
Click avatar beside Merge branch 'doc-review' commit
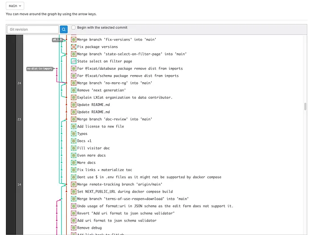coord(74,119)
